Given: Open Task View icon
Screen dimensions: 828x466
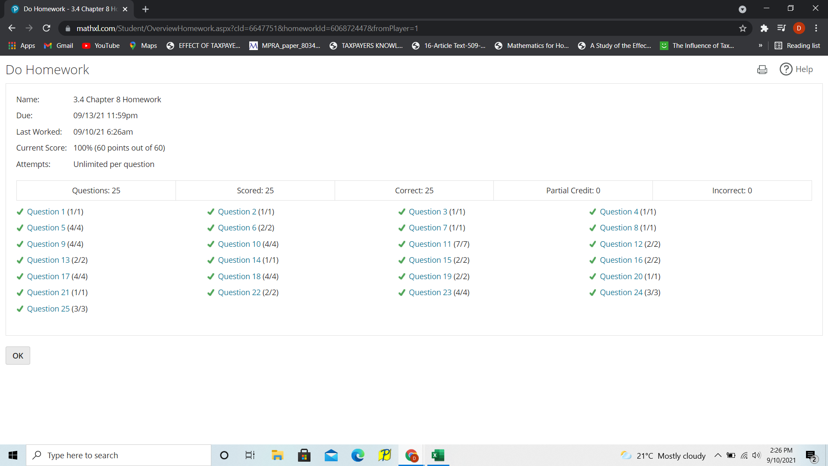Looking at the screenshot, I should click(x=250, y=455).
